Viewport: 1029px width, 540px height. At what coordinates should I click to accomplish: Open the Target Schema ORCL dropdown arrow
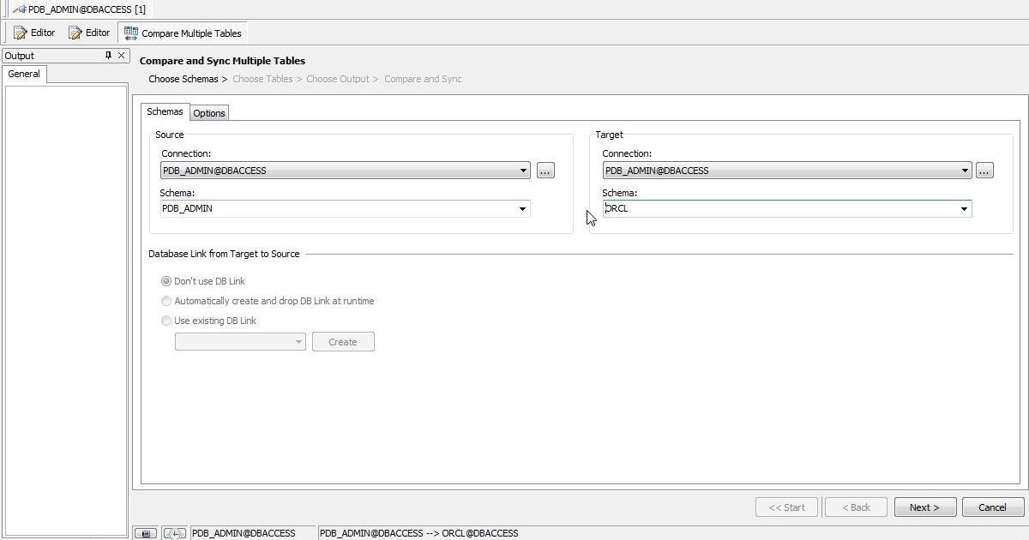tap(964, 209)
